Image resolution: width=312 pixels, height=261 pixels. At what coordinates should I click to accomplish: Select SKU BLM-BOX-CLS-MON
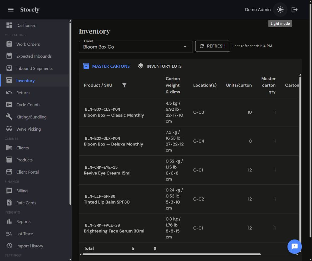102,109
